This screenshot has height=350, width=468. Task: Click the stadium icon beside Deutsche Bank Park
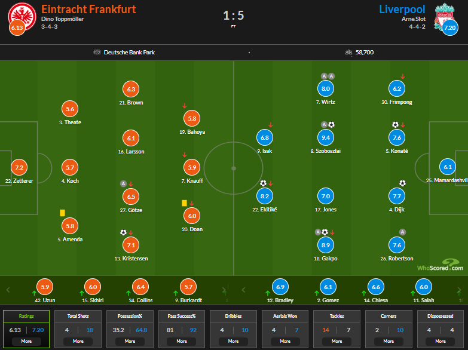tap(97, 52)
